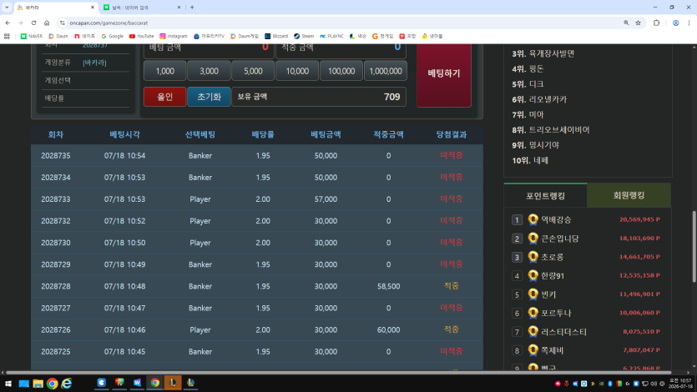Open the YouTube bookmark
Image resolution: width=697 pixels, height=392 pixels.
tap(141, 36)
